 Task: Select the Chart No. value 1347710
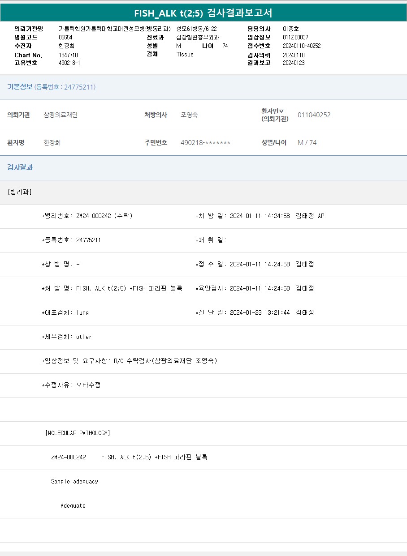(x=68, y=55)
